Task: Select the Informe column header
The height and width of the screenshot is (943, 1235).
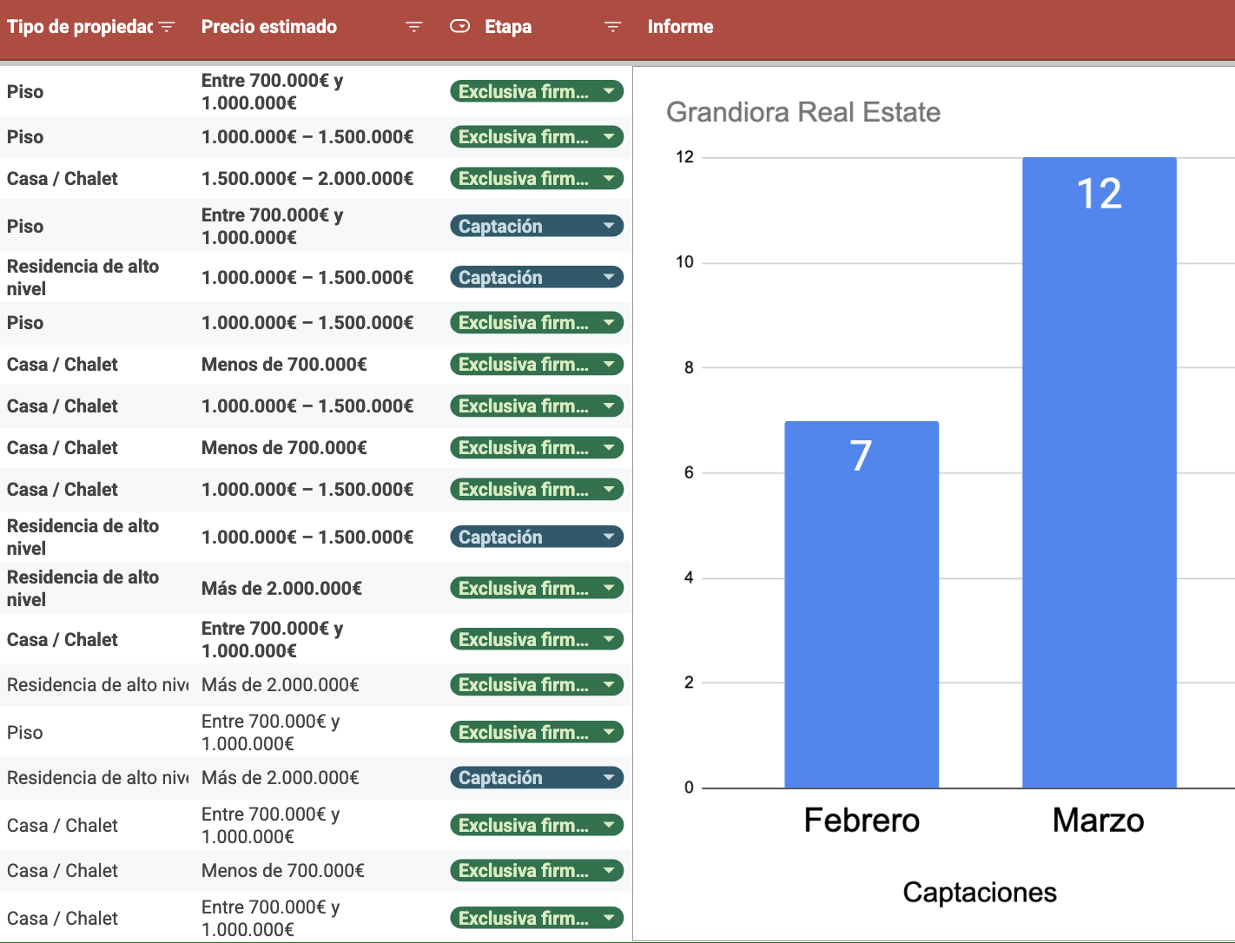Action: [680, 27]
